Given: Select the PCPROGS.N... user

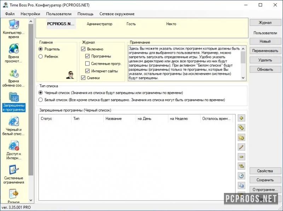Looking at the screenshot, I should pos(61,24).
